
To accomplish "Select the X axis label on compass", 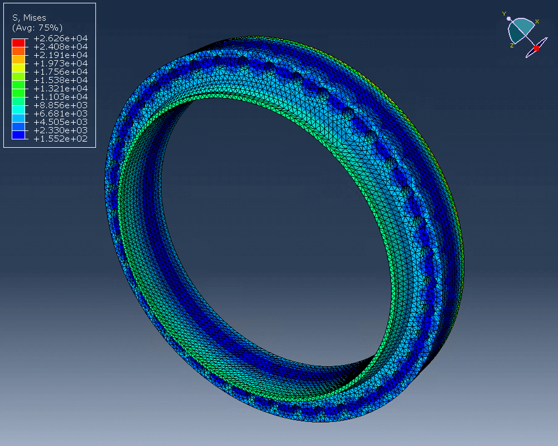I will point(537,21).
